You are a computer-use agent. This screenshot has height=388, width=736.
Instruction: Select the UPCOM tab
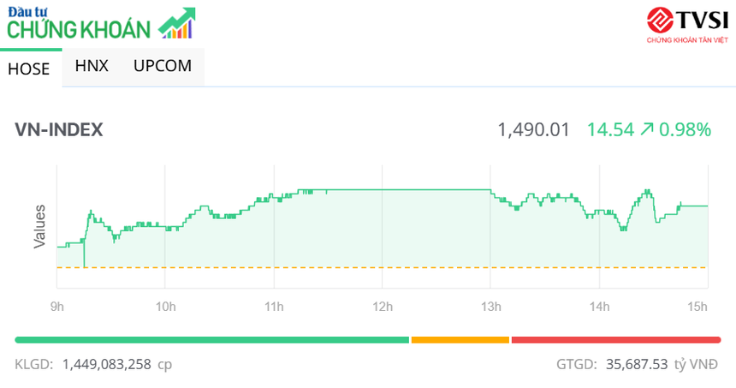coord(163,66)
